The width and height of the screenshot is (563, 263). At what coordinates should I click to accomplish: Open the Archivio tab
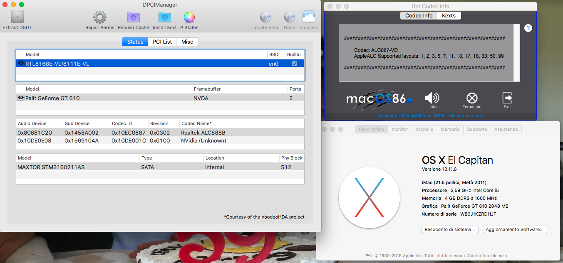(x=424, y=129)
